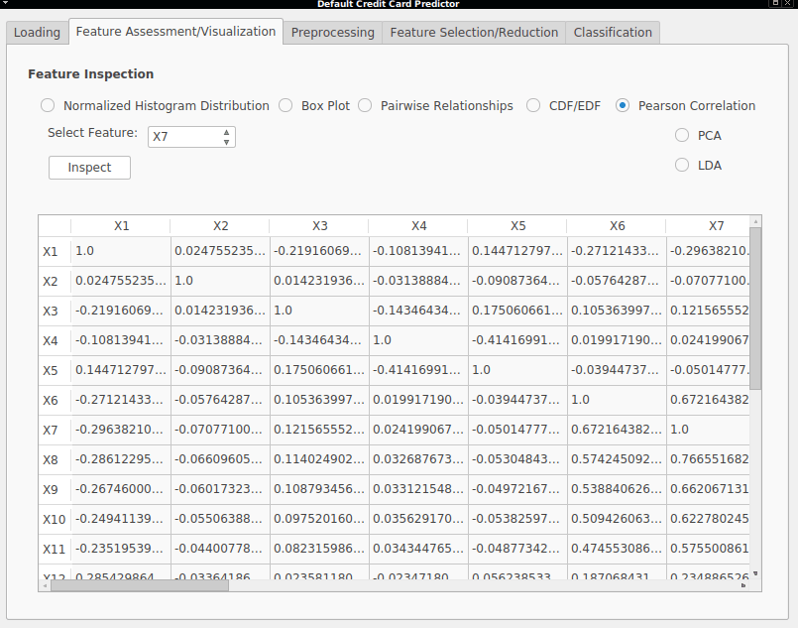
Task: Enable the LDA radio button
Action: (682, 165)
